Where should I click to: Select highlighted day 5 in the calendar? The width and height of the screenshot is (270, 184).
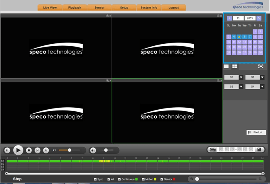239,37
